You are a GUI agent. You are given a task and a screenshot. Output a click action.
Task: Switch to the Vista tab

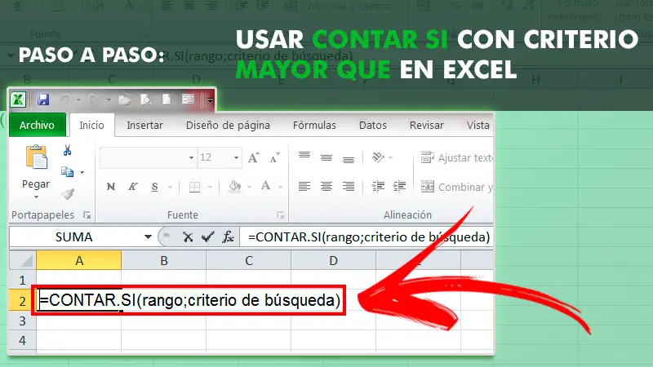(478, 125)
